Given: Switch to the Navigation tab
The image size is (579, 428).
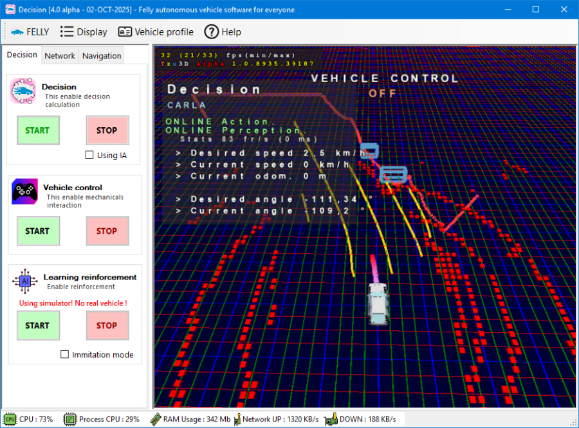Looking at the screenshot, I should (x=102, y=56).
